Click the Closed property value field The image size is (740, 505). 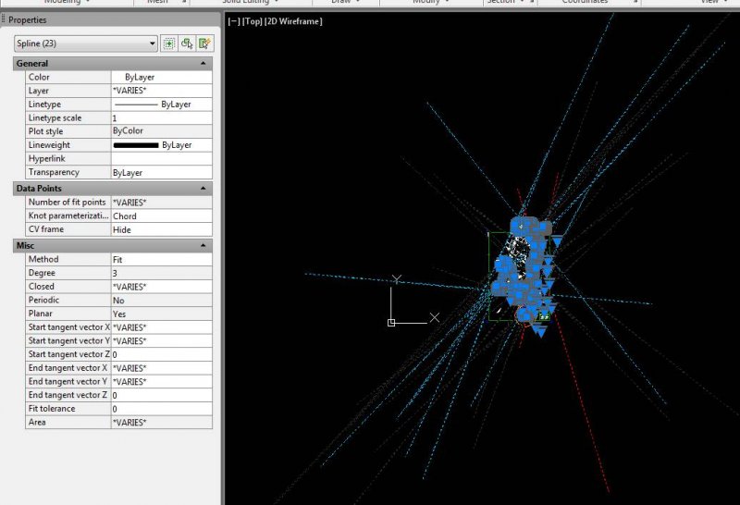point(161,287)
